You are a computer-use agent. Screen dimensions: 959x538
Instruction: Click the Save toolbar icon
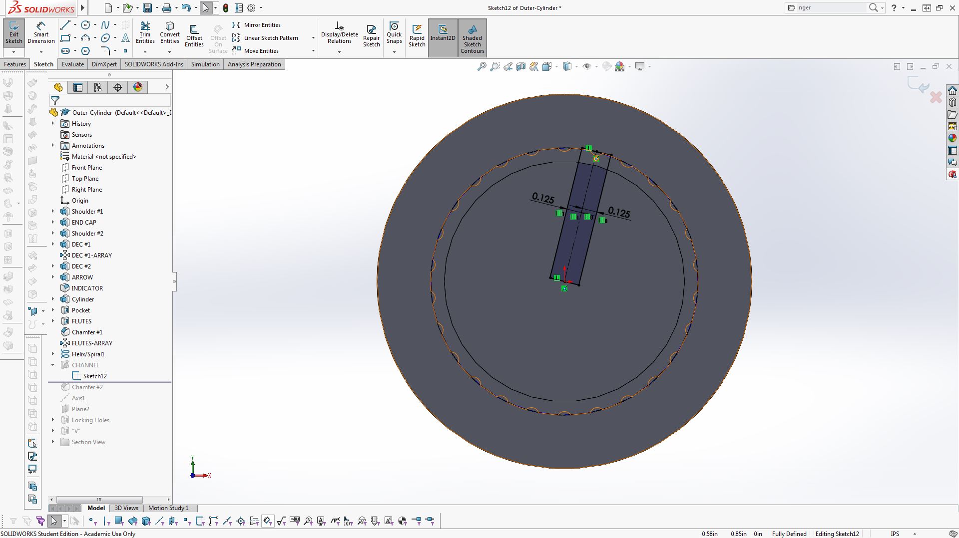coord(147,8)
